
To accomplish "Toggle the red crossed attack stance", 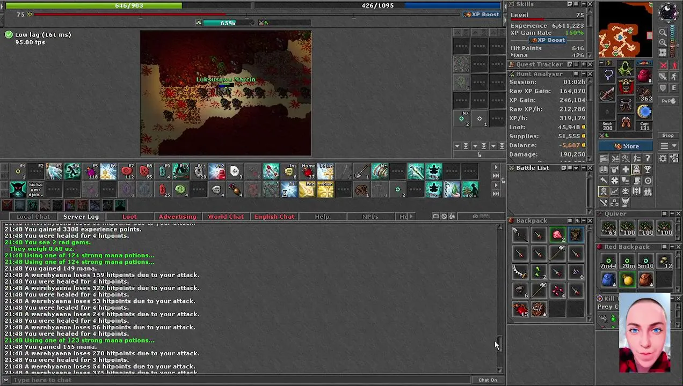I will (x=663, y=66).
